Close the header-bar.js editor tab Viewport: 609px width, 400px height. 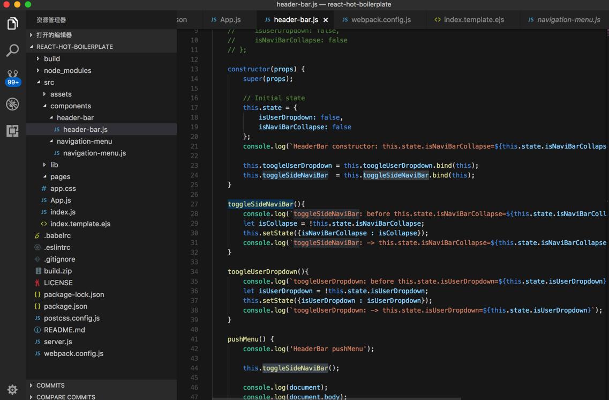coord(326,20)
